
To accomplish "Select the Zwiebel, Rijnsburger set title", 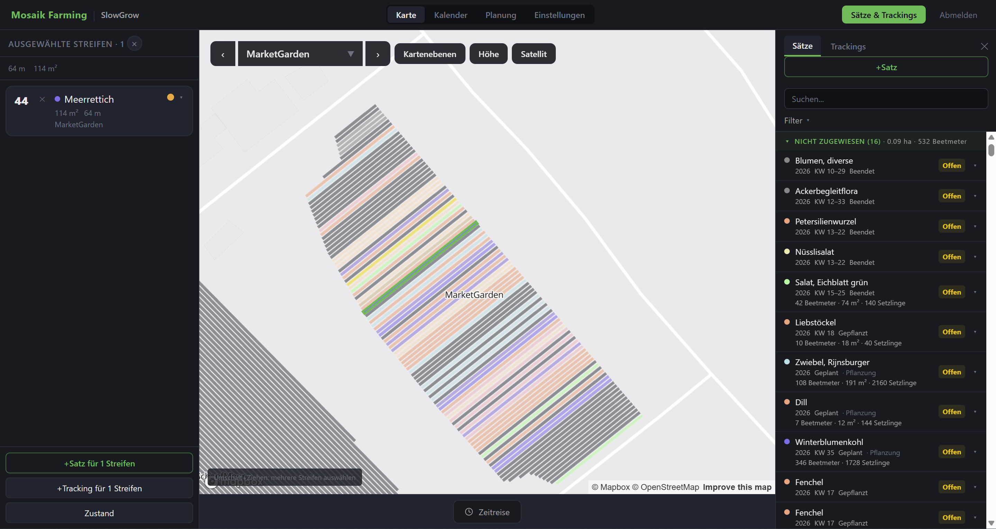I will pyautogui.click(x=832, y=362).
